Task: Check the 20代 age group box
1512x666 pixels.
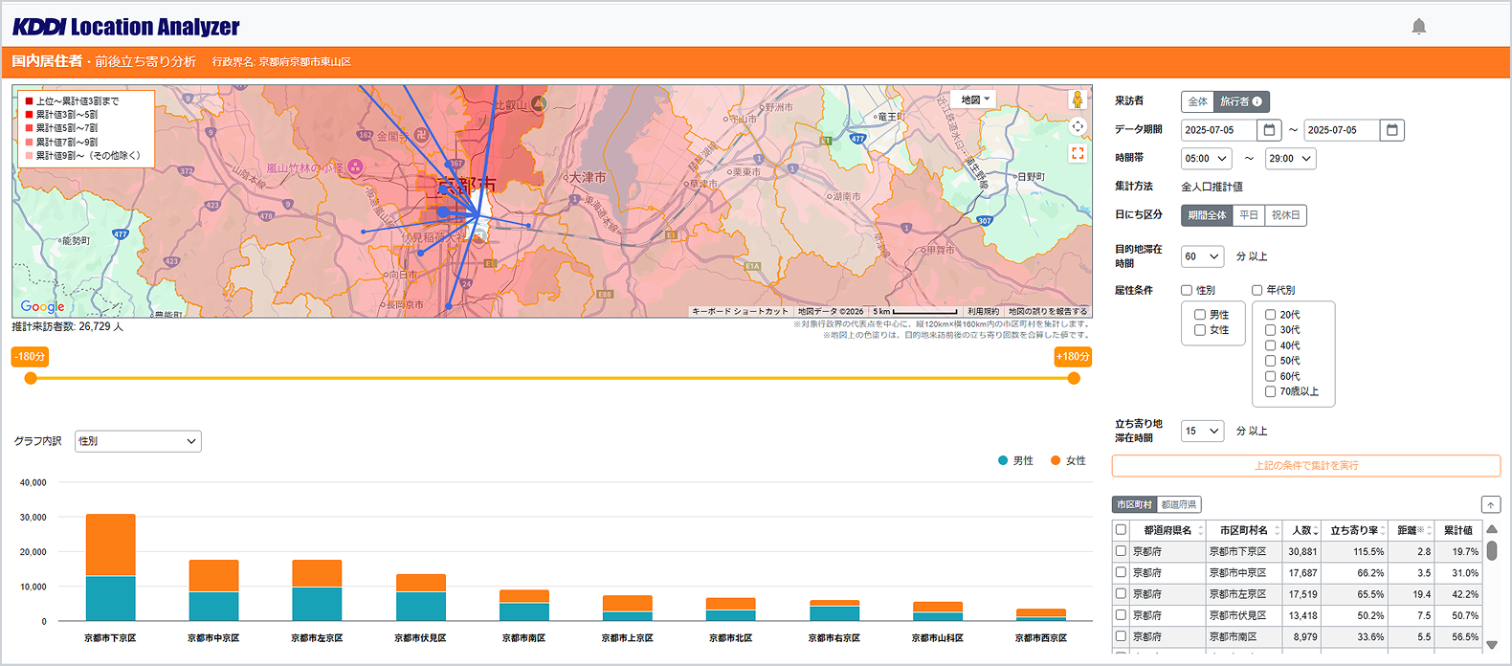Action: (1271, 315)
